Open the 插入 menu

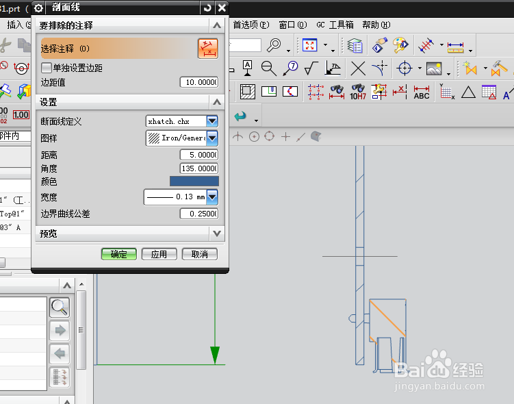[x=19, y=25]
